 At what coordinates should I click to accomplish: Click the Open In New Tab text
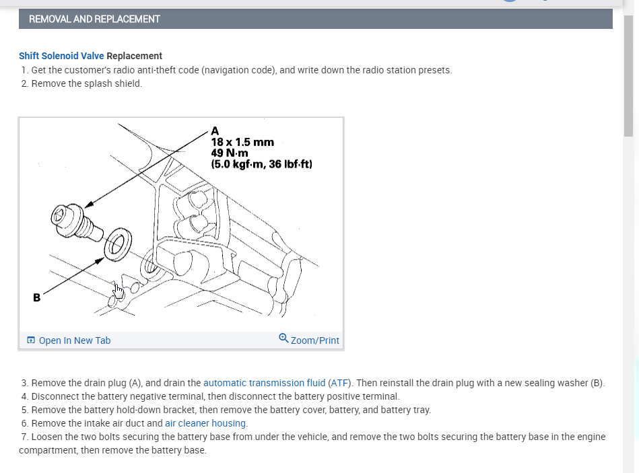75,340
